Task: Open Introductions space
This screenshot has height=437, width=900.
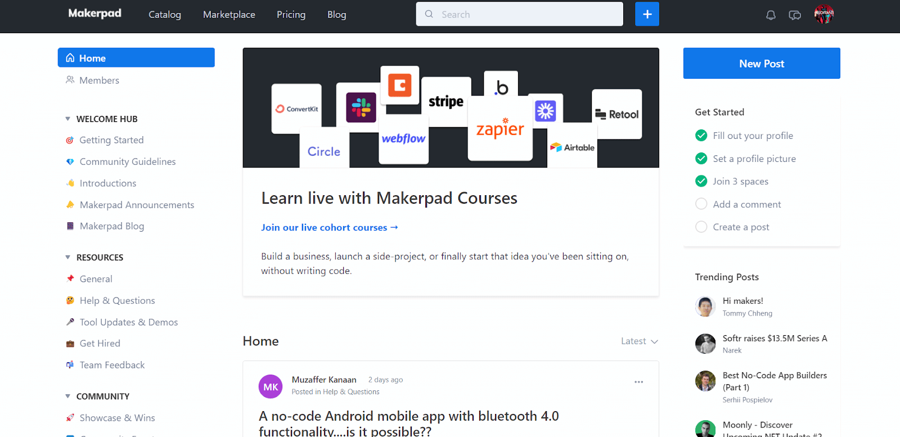Action: (108, 183)
